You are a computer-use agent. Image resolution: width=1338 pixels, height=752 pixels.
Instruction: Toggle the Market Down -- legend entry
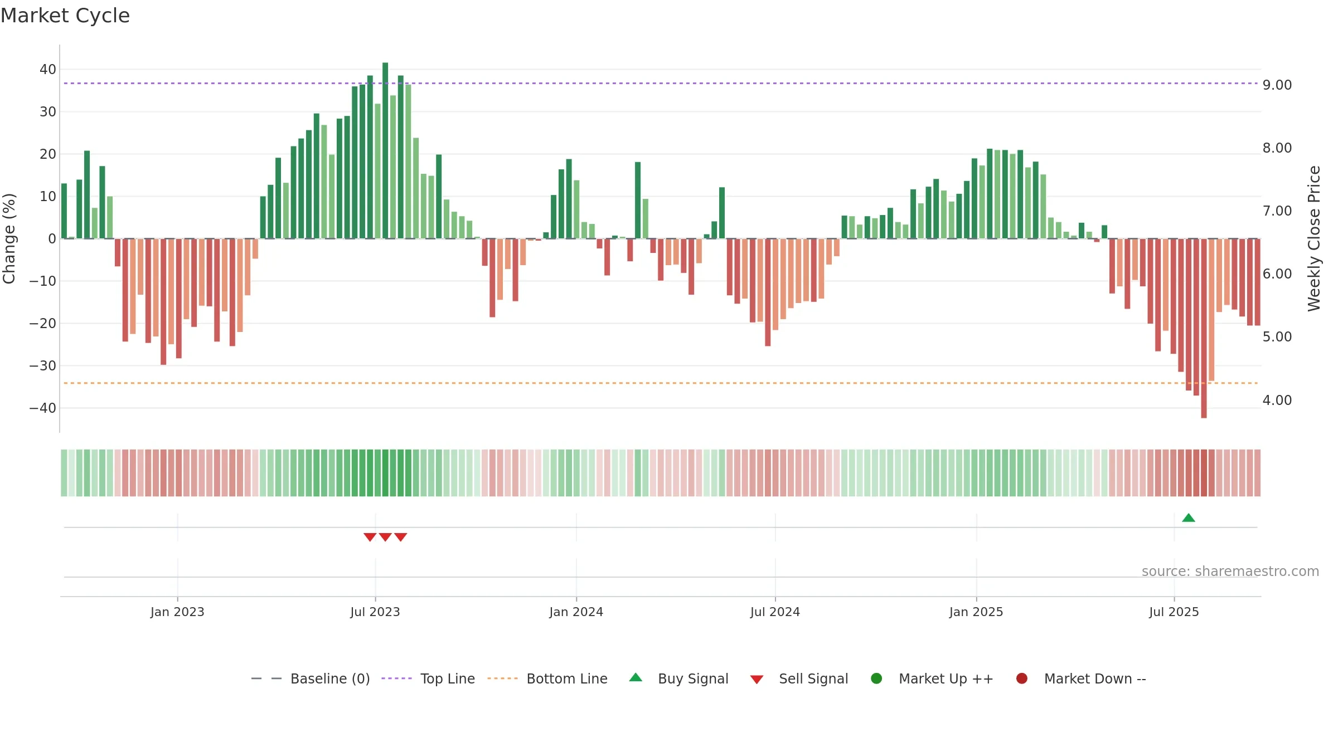(1081, 678)
